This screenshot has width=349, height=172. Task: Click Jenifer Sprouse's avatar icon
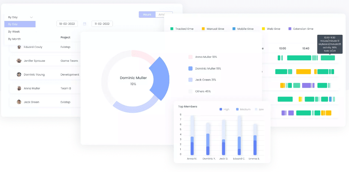pos(19,61)
